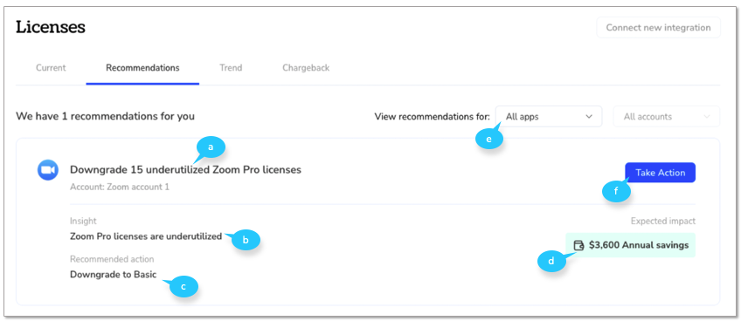Screen dimensions: 741x321
Task: Click the callout marker labeled a
Action: coord(211,147)
